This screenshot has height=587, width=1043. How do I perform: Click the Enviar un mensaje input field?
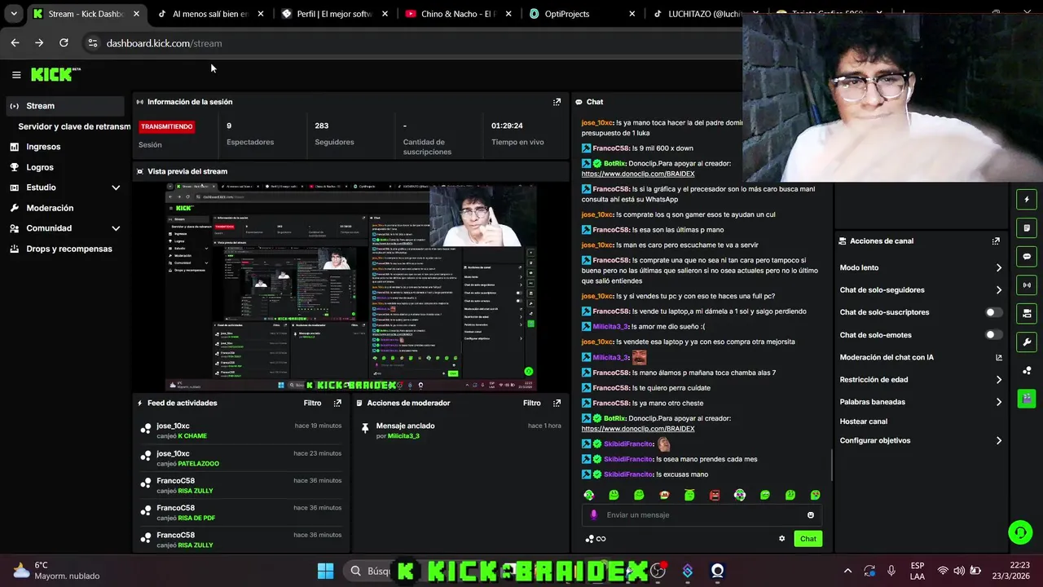[701, 515]
